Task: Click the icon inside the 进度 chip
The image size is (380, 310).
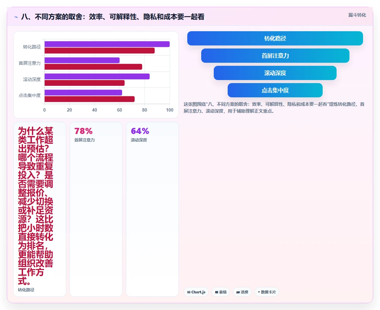Action: pyautogui.click(x=238, y=292)
